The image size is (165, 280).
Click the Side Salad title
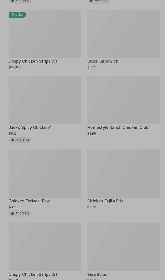[x=97, y=275]
